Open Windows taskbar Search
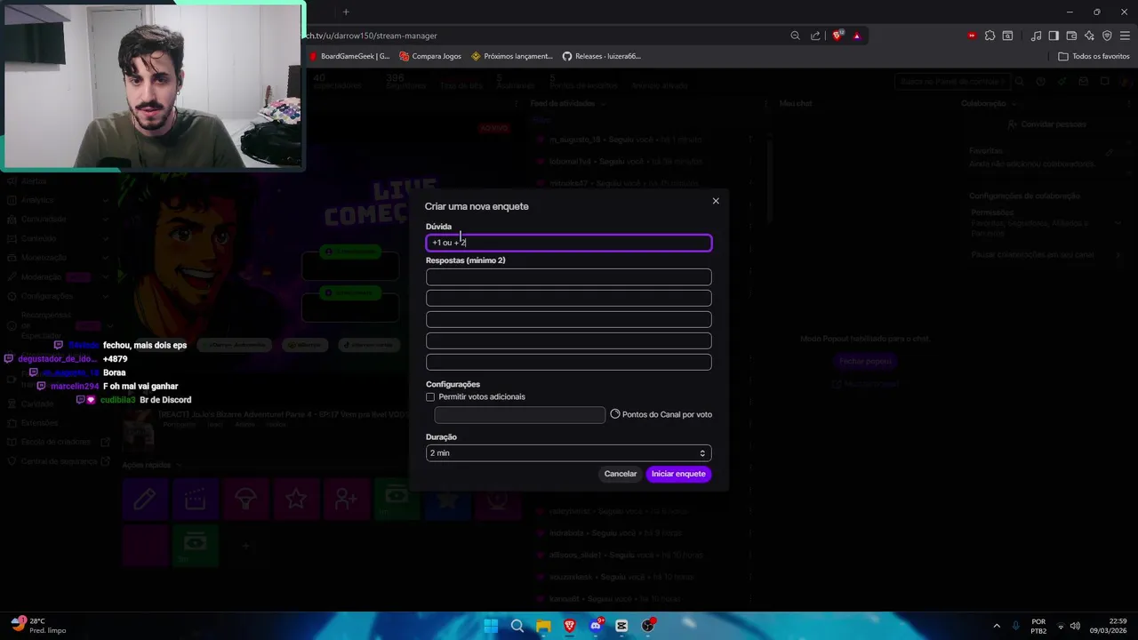This screenshot has height=640, width=1138. coord(517,626)
